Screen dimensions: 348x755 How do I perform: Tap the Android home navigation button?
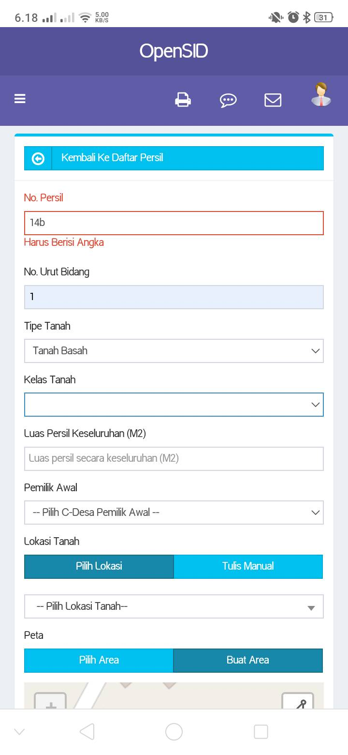pyautogui.click(x=174, y=732)
